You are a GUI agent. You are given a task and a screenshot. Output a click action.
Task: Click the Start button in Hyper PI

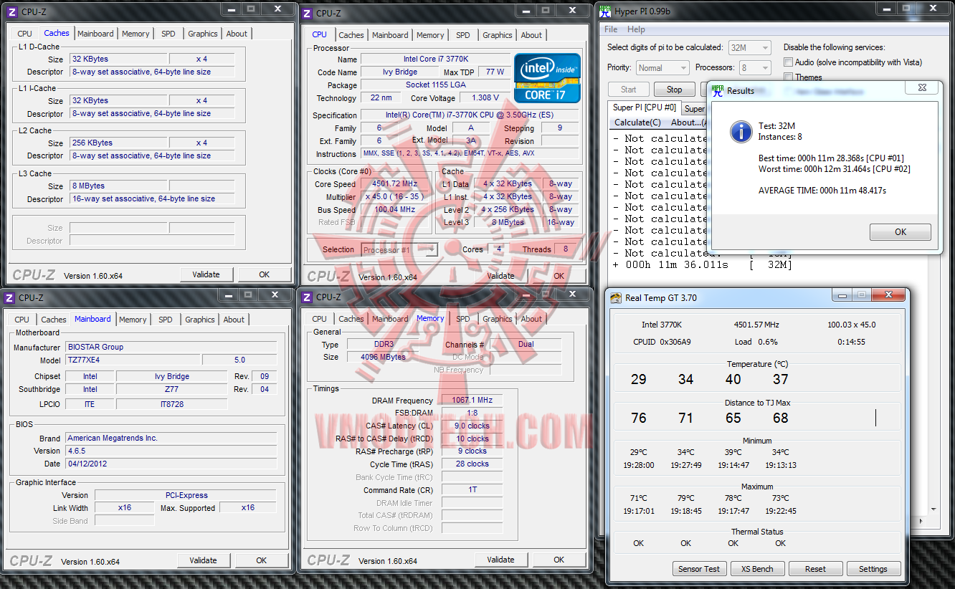[629, 90]
